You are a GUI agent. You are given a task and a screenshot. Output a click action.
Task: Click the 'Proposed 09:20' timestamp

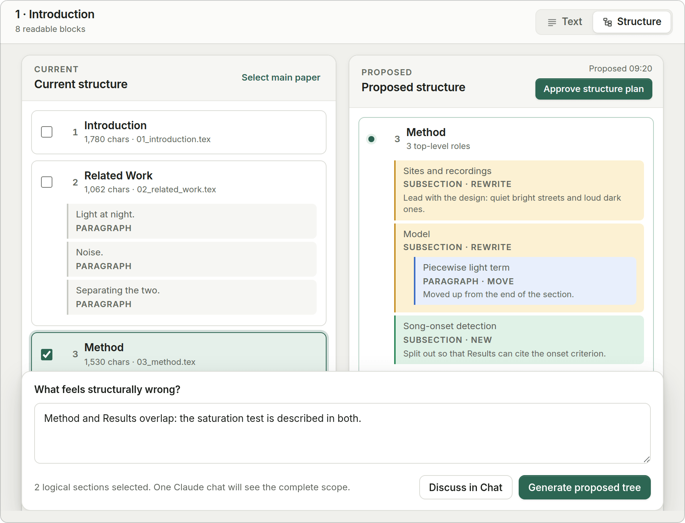click(x=620, y=69)
